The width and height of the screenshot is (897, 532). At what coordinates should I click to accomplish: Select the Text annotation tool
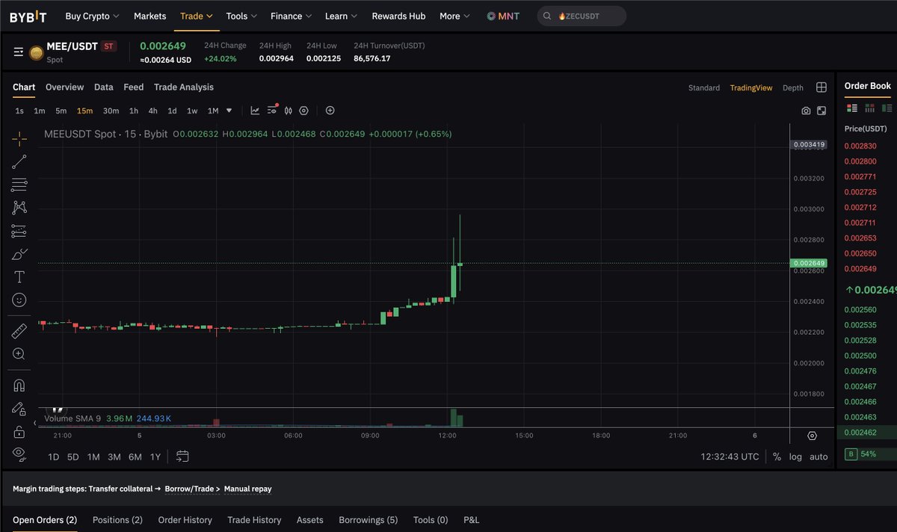pos(19,277)
